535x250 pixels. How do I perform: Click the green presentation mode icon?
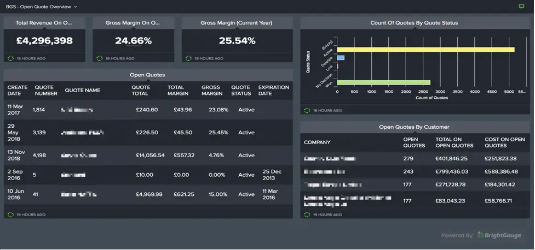(521, 6)
